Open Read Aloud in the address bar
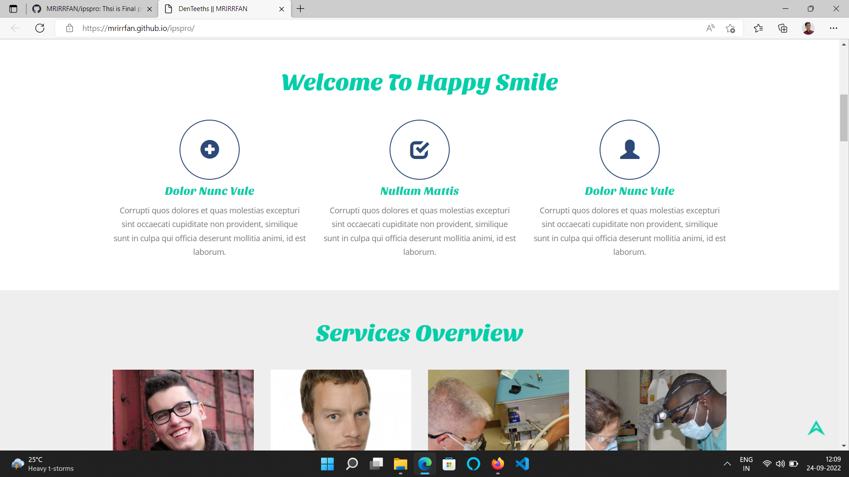 [x=710, y=28]
